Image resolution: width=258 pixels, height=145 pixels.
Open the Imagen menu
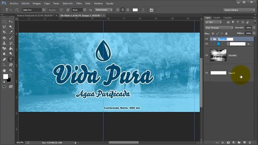click(37, 3)
